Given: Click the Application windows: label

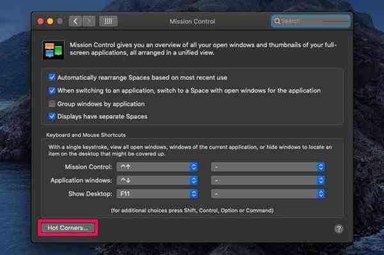Looking at the screenshot, I should [x=81, y=180].
